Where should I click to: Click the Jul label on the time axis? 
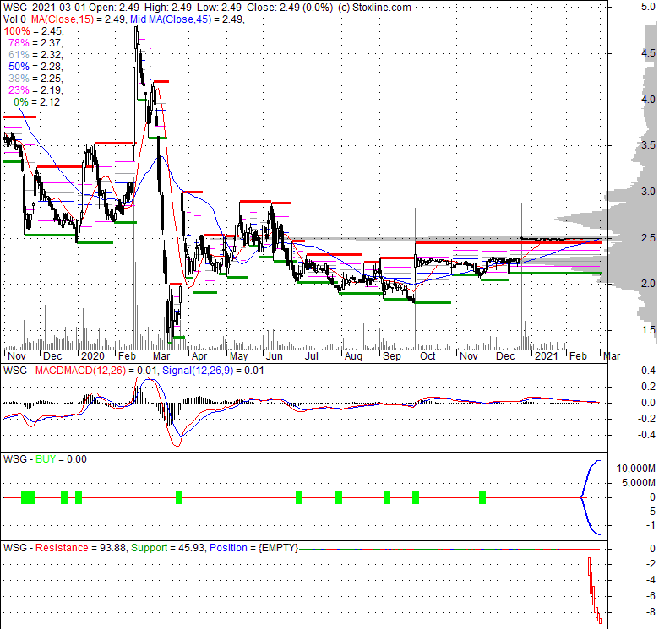click(312, 356)
